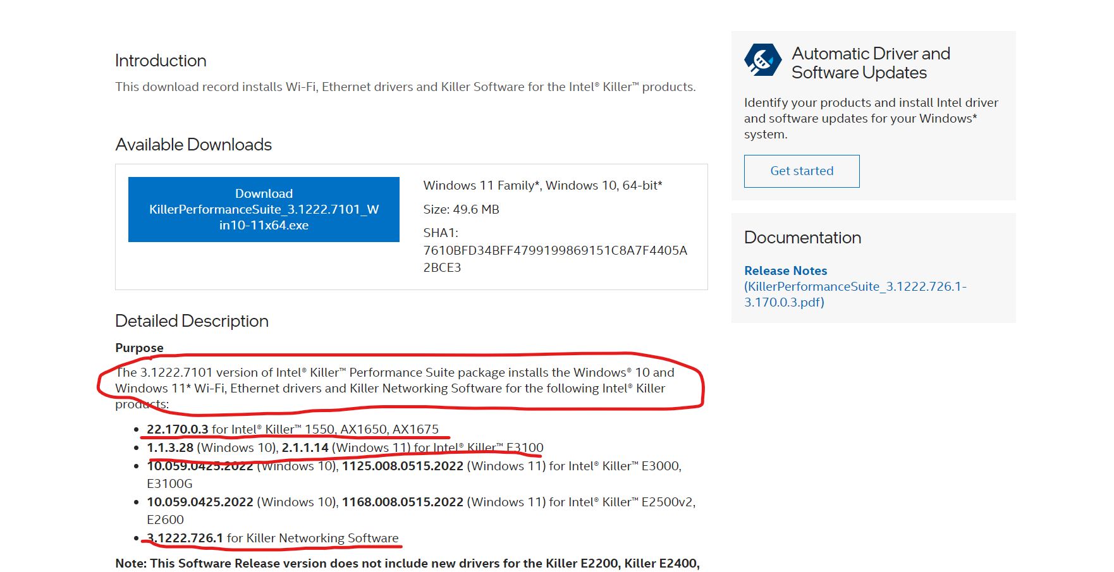Click the Size 49.6 MB text
1114x572 pixels.
(x=461, y=209)
